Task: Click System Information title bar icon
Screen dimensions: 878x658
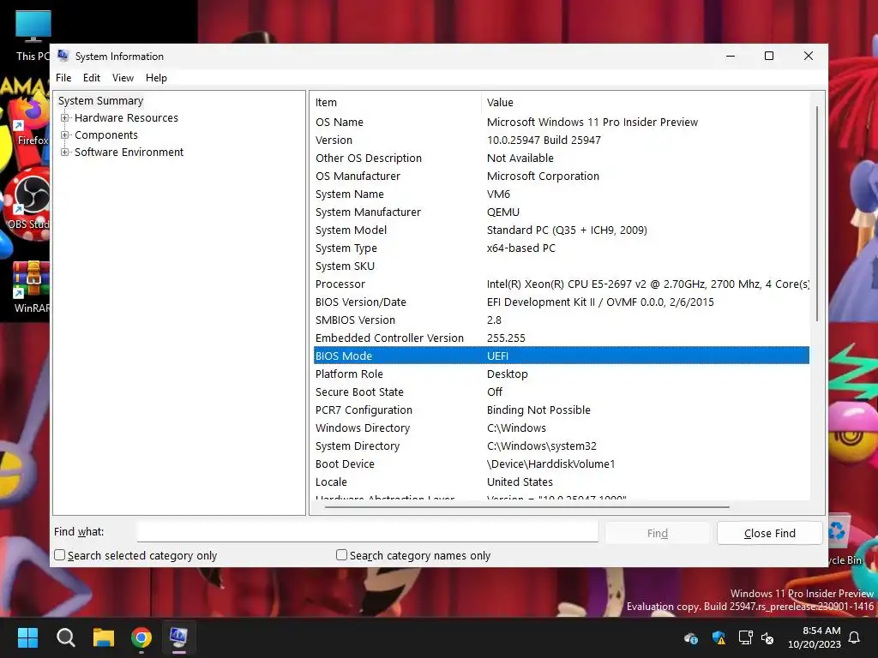Action: tap(63, 56)
